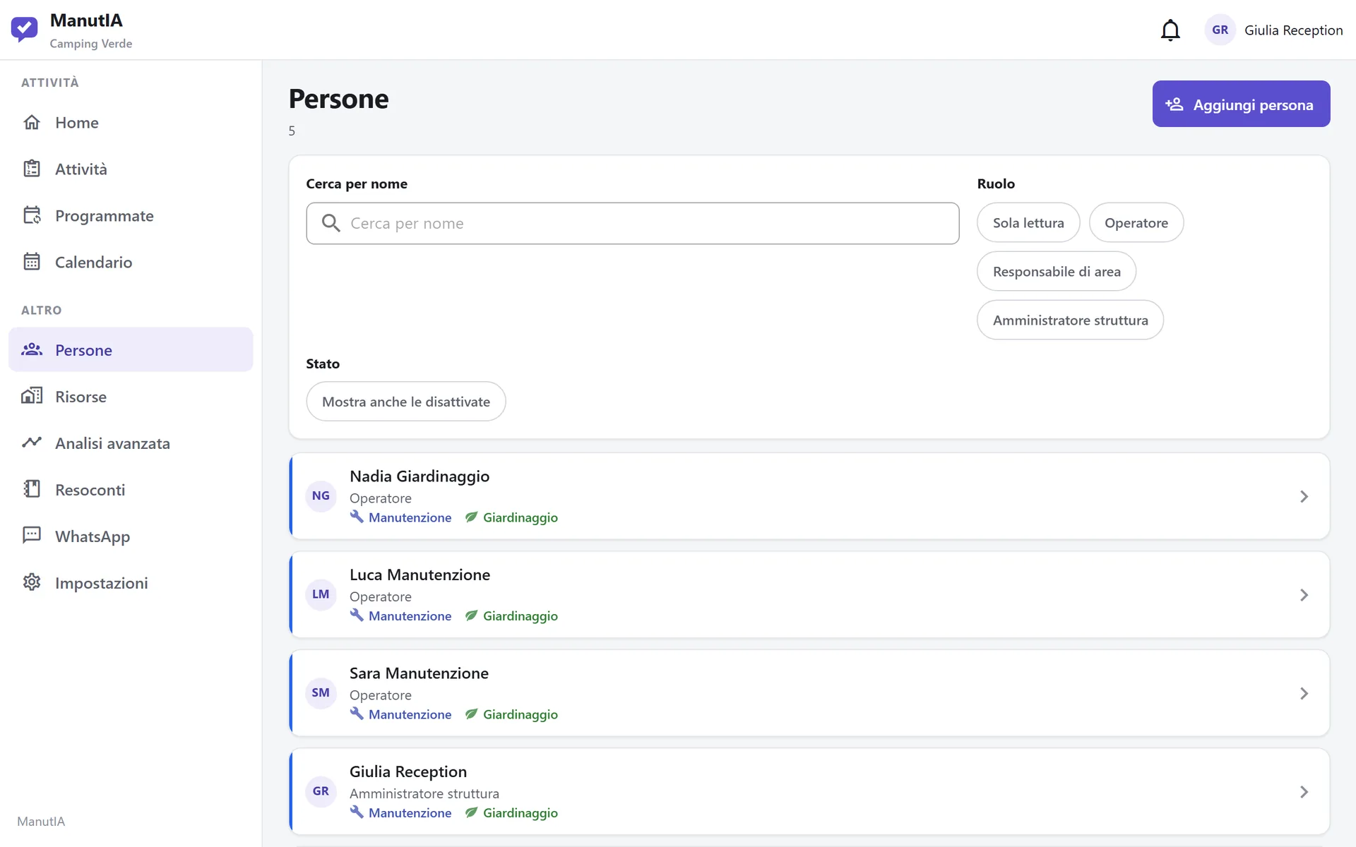Expand Nadia Giardinaggio row chevron

coord(1304,496)
